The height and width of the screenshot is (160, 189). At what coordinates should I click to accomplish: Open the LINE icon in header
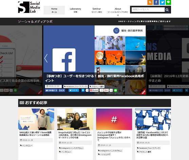click(x=168, y=2)
